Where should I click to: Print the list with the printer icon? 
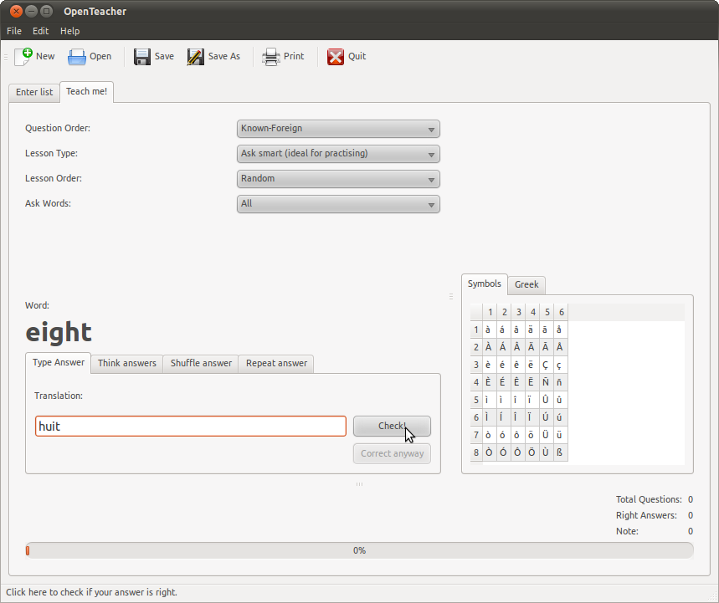(x=271, y=56)
